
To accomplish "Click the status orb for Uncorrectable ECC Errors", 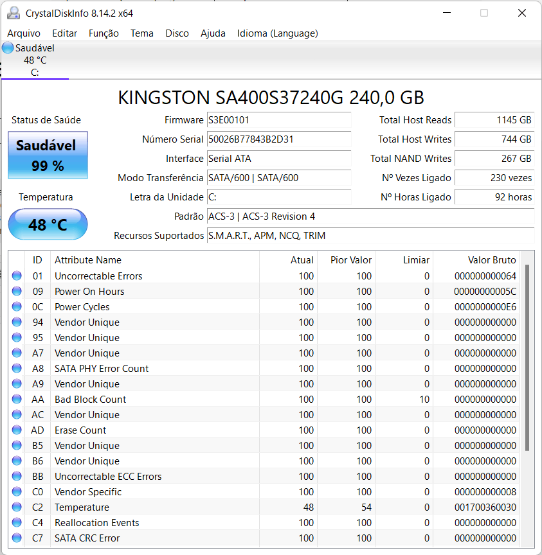I will pyautogui.click(x=17, y=476).
